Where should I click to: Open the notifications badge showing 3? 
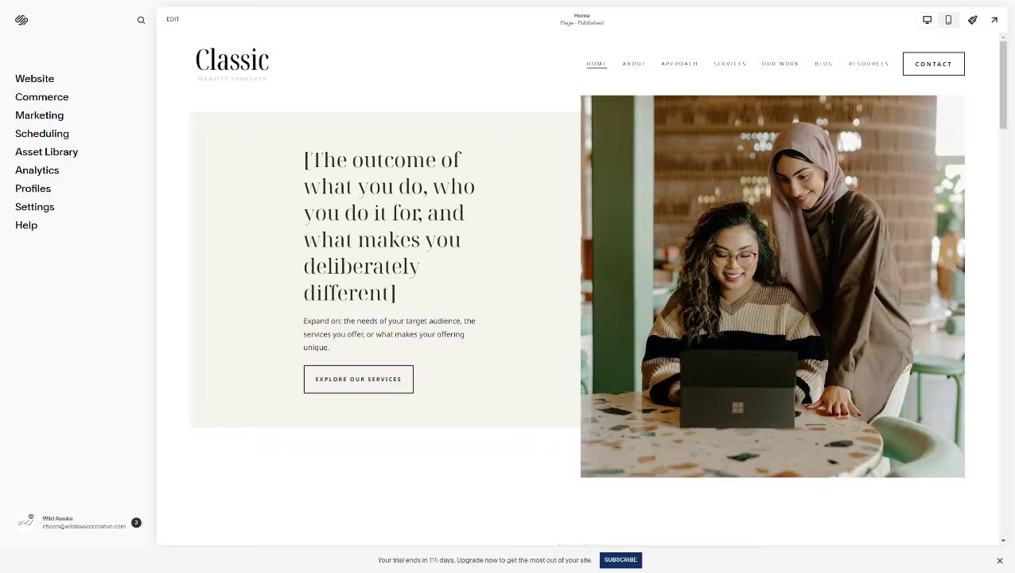(136, 523)
